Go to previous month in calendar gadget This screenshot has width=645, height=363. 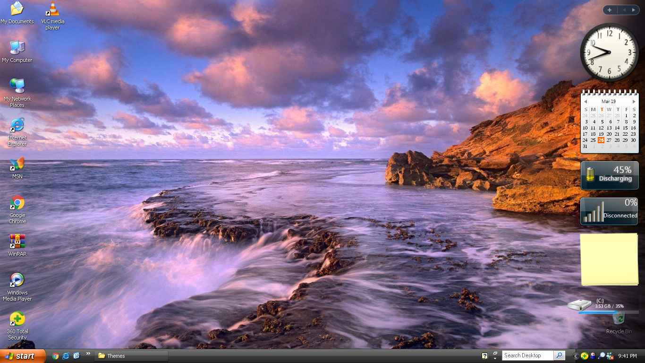click(586, 102)
